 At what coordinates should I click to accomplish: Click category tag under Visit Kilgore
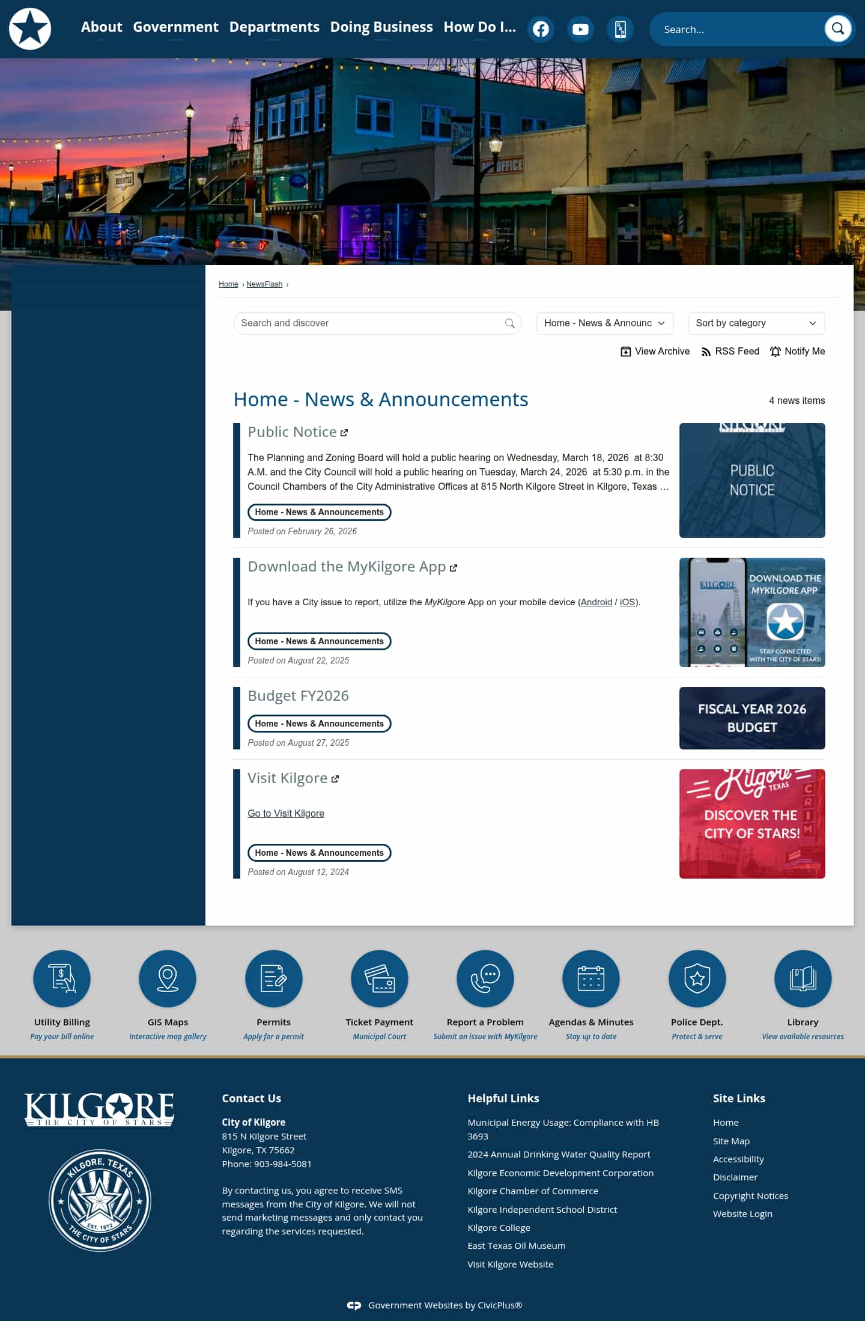point(320,853)
